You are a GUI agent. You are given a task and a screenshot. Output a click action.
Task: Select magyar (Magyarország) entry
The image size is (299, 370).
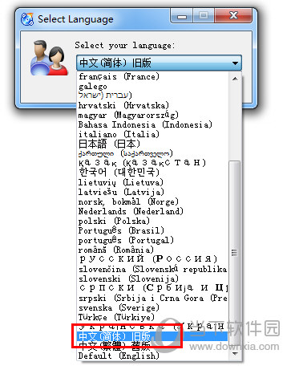click(153, 116)
